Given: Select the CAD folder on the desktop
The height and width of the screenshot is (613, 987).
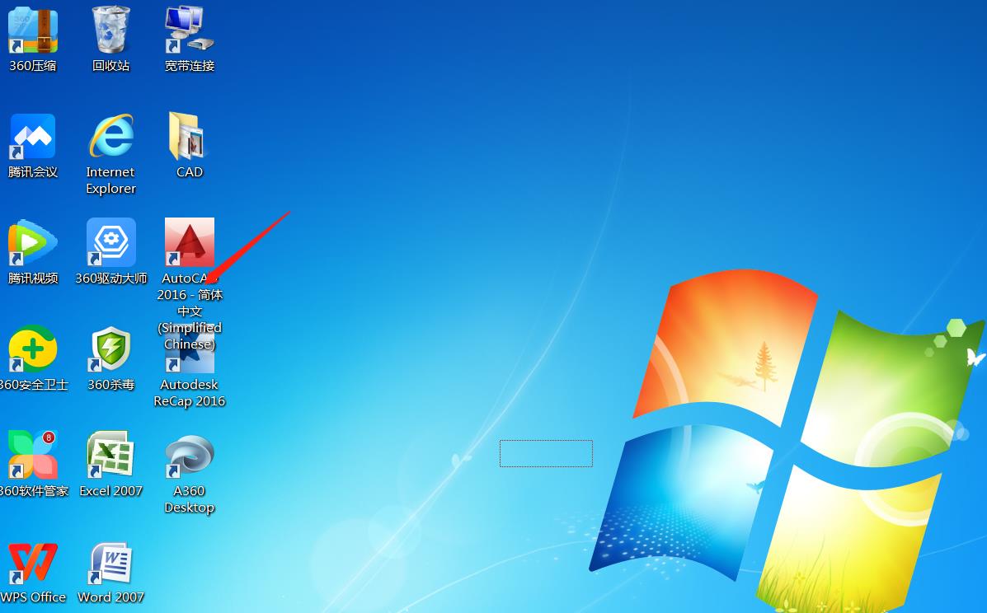Looking at the screenshot, I should coord(189,137).
